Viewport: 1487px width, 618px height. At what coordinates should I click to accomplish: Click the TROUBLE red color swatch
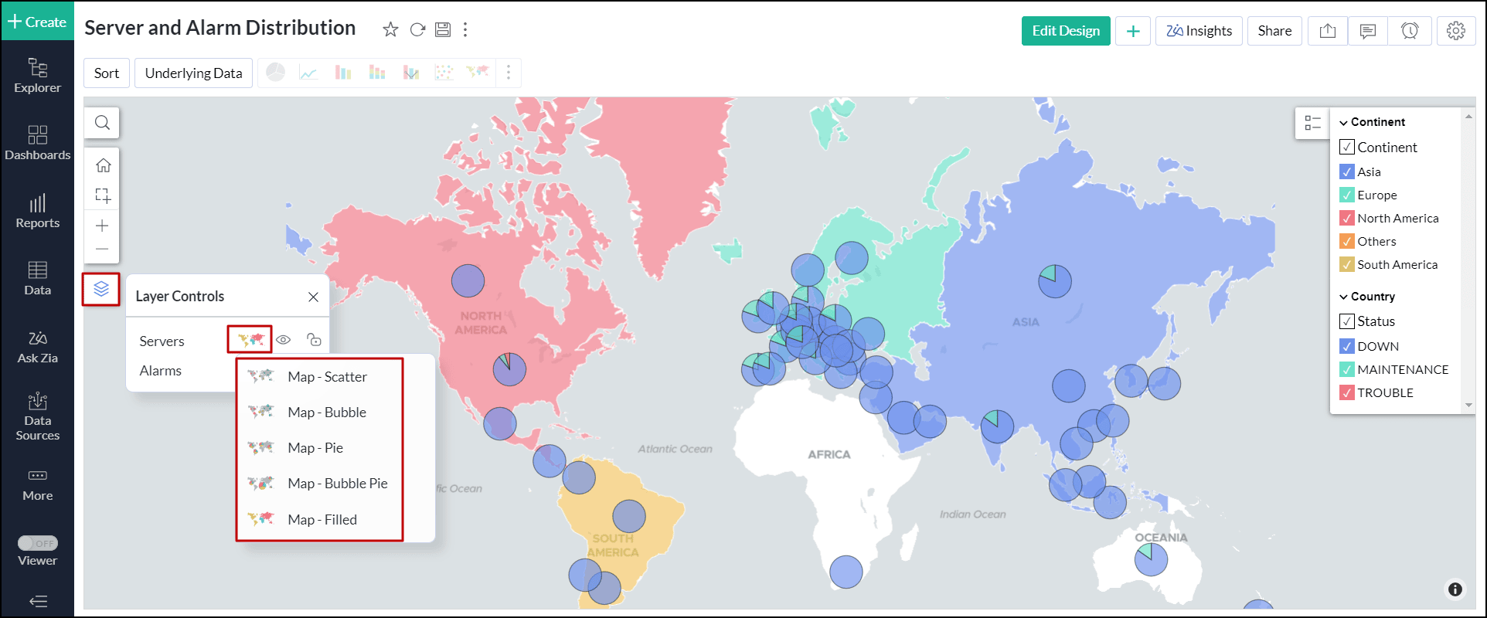1346,392
